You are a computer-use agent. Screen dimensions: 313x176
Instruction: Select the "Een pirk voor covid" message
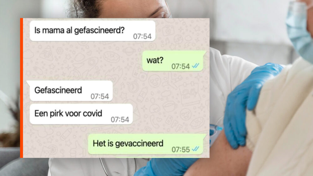click(x=81, y=114)
